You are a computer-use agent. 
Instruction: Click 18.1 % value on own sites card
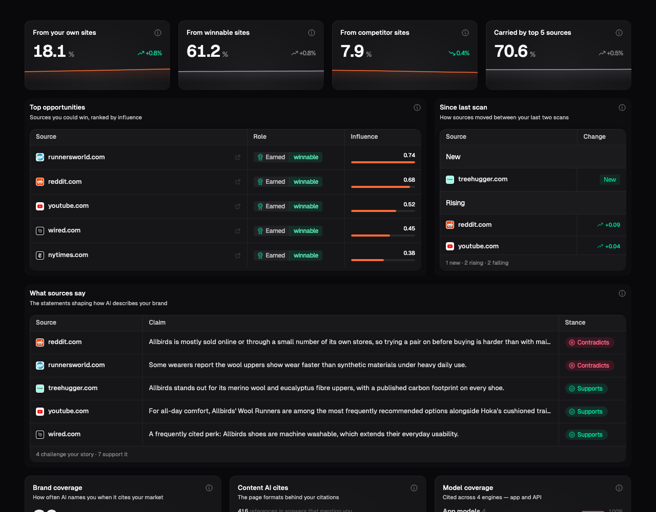pos(54,51)
